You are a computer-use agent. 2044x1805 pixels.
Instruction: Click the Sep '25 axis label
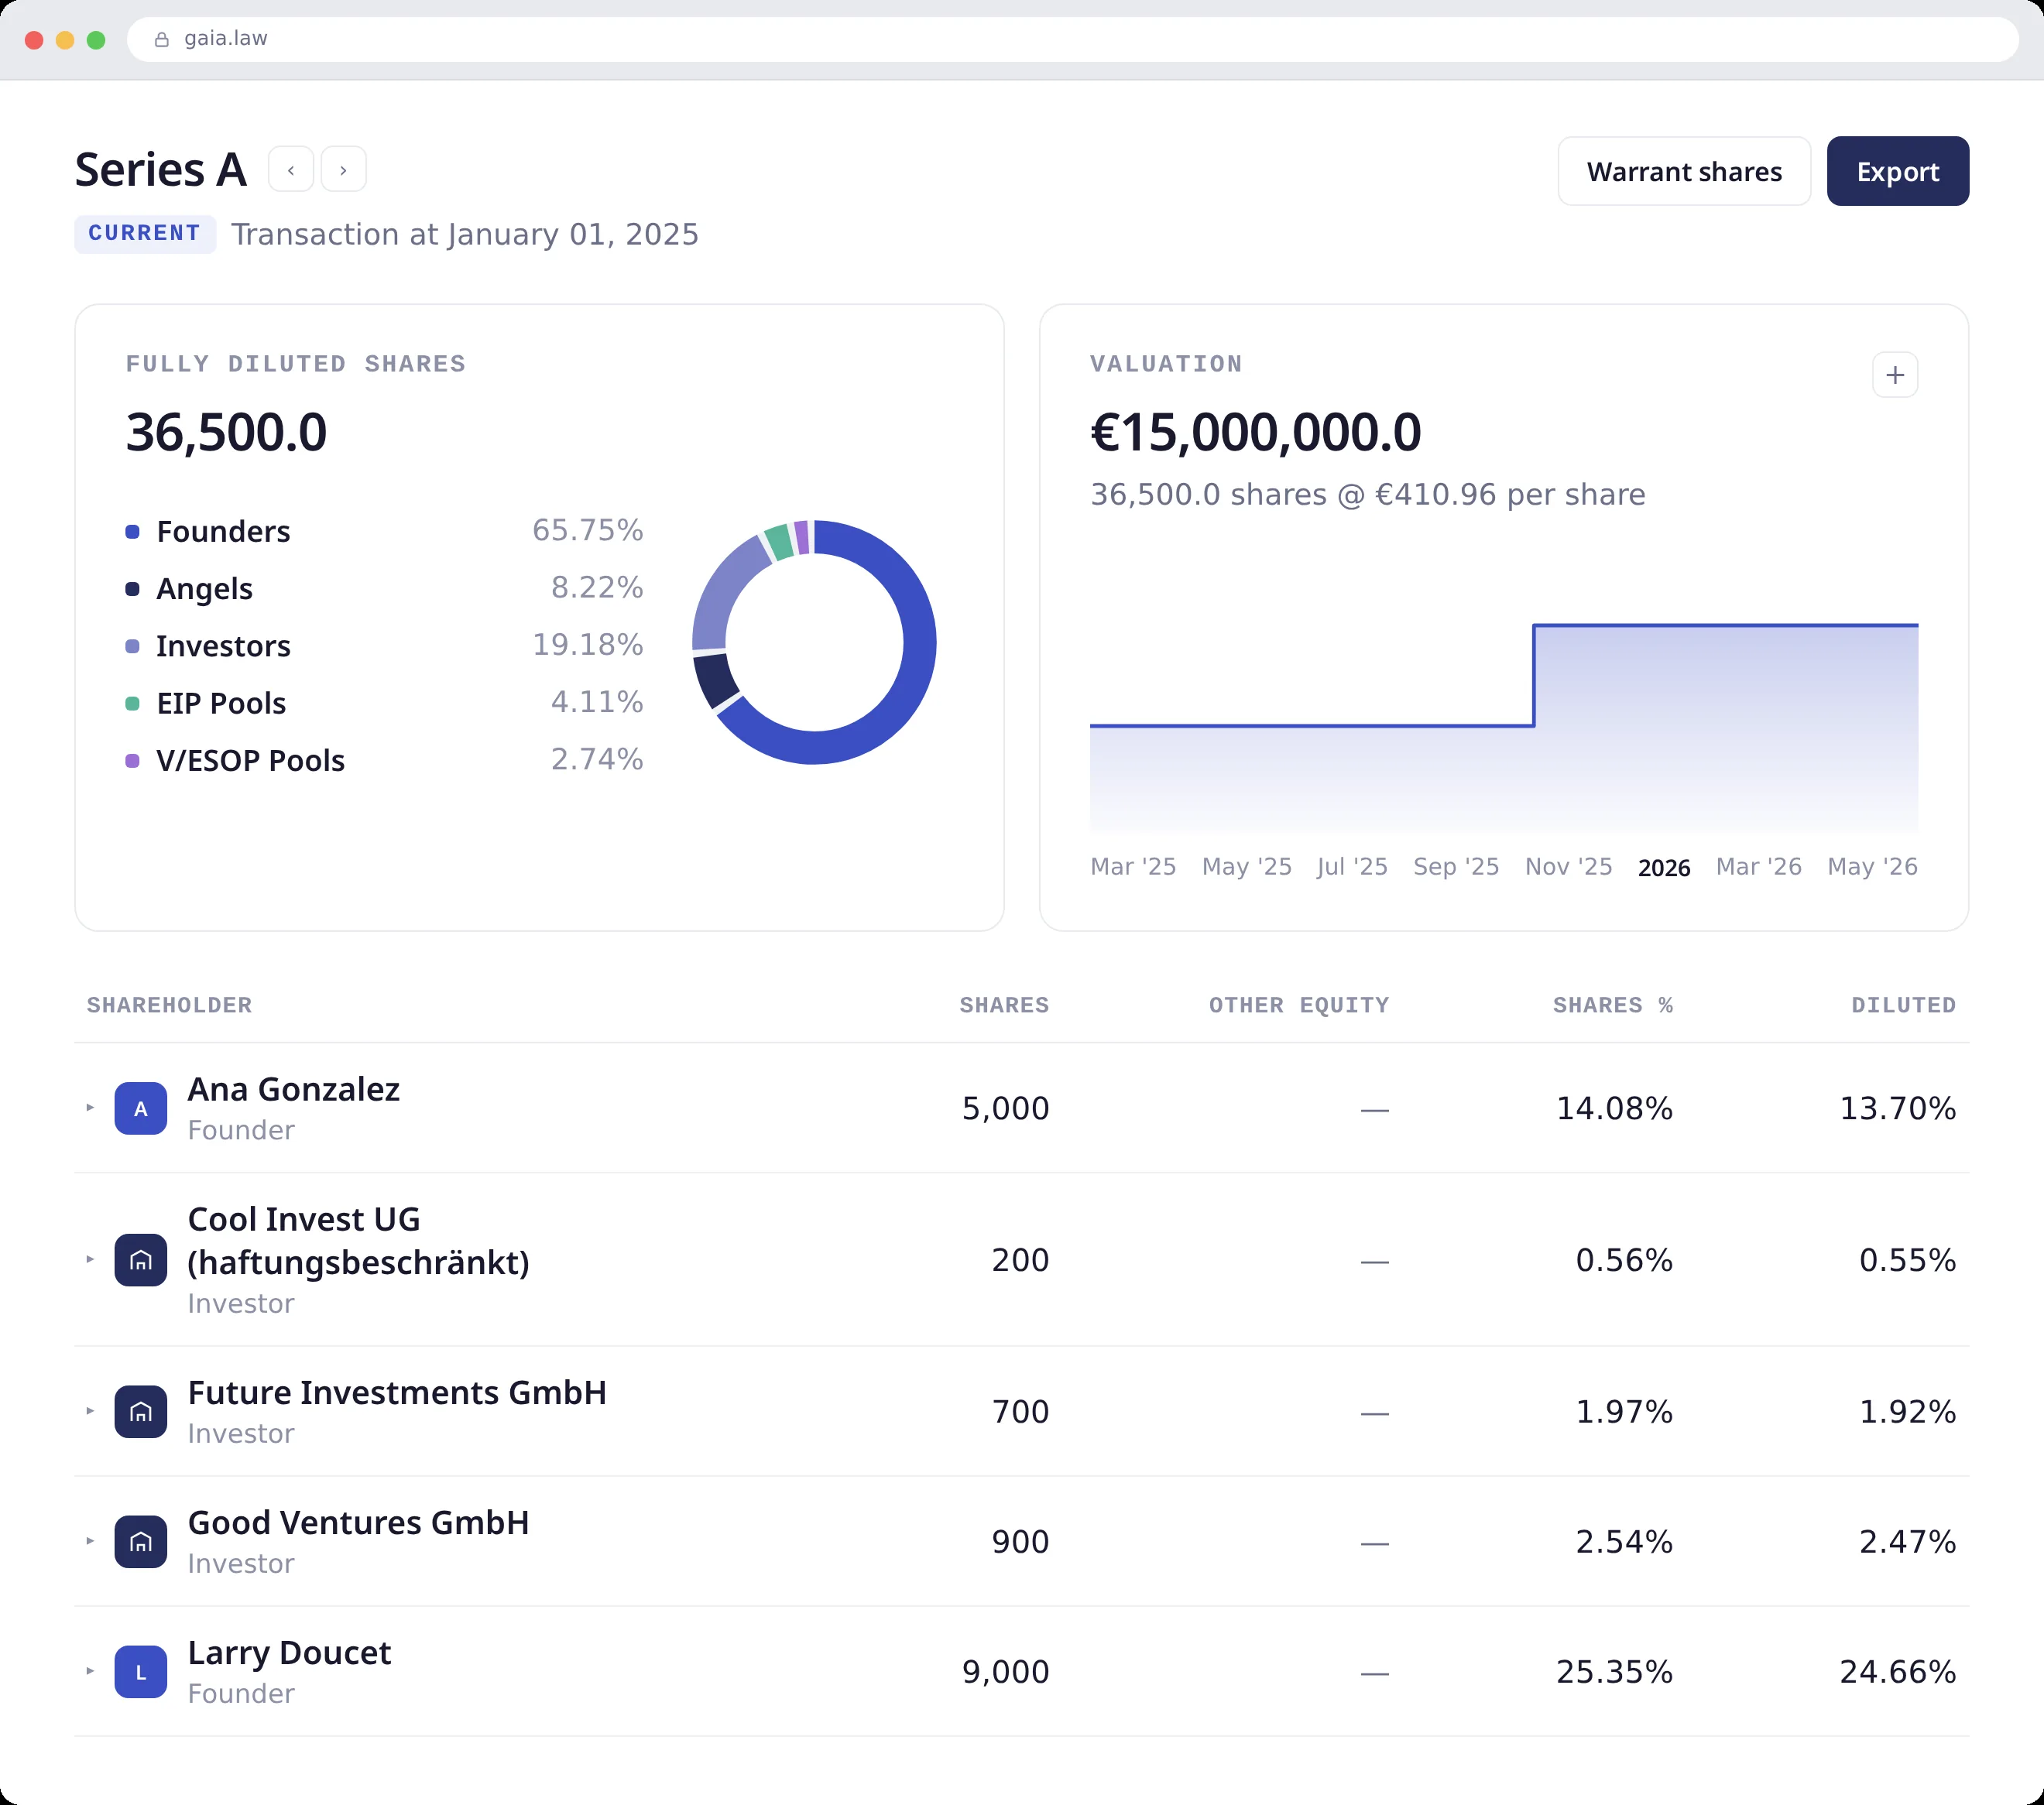click(1456, 867)
